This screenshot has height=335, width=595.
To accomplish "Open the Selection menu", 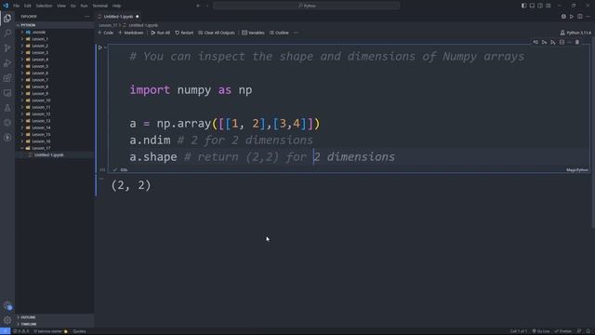I will 44,6.
